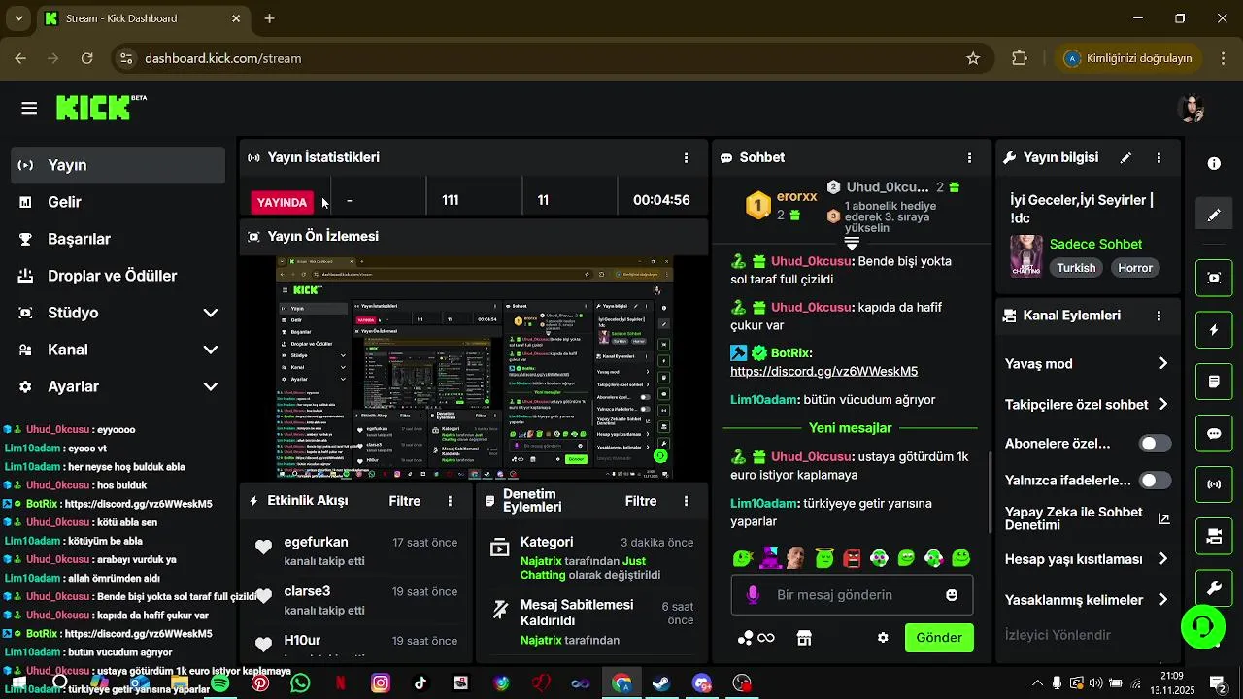Expand the Ayarlar sidebar section
This screenshot has width=1243, height=699.
tap(118, 386)
